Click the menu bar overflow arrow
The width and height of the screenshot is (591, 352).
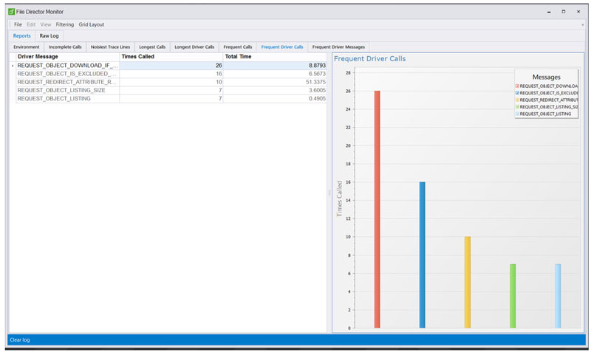[583, 25]
